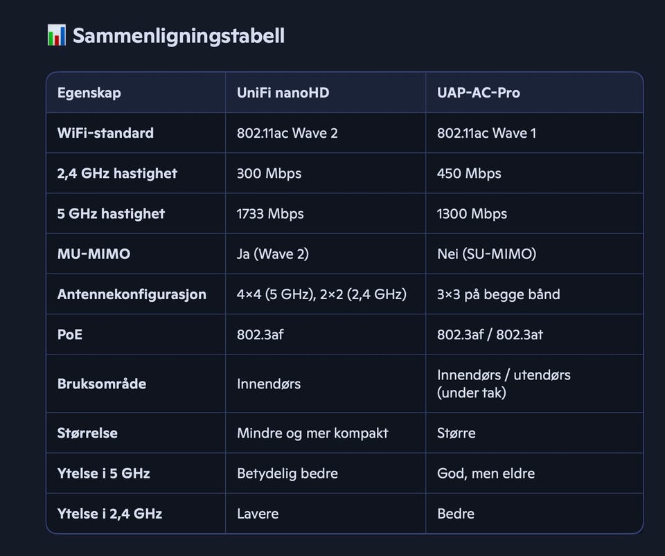665x556 pixels.
Task: Click the Mindre og mer kompakt cell
Action: coord(312,433)
